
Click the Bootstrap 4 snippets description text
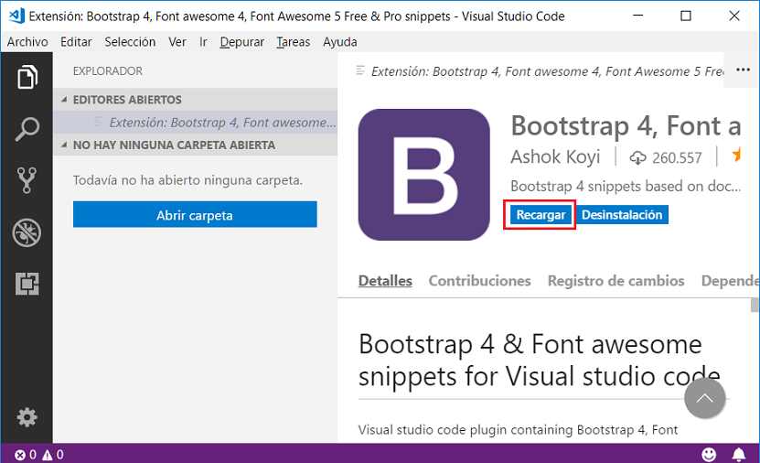click(626, 186)
